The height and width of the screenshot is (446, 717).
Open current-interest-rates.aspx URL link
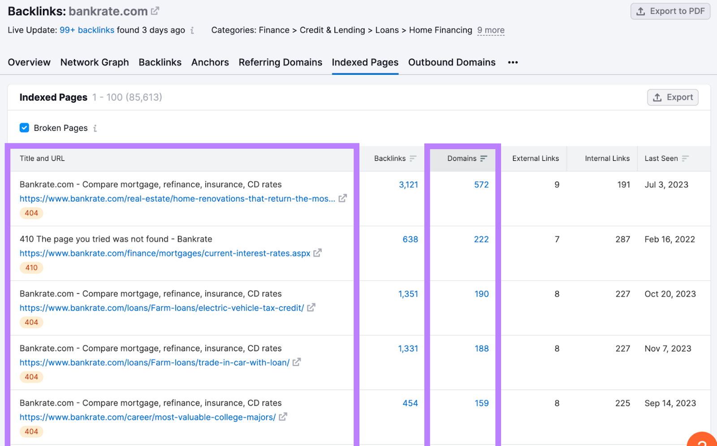coord(165,253)
